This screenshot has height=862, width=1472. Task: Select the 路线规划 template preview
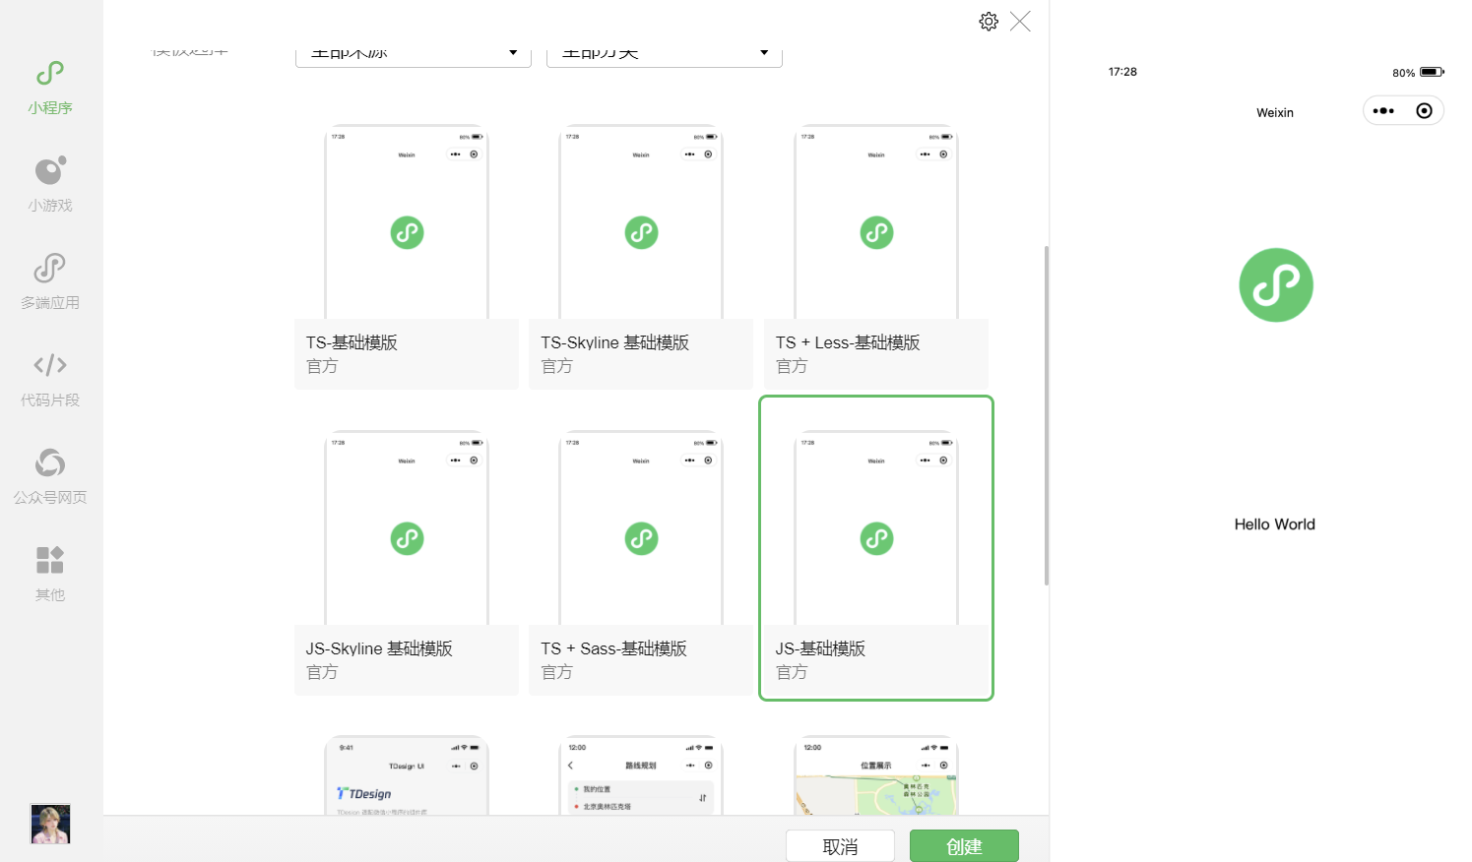pyautogui.click(x=641, y=775)
